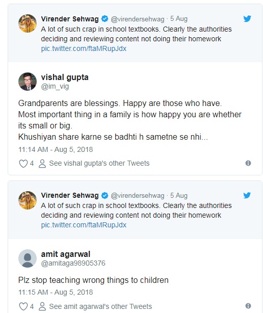Click amit agarwal's default avatar
The width and height of the screenshot is (263, 313).
tap(28, 258)
